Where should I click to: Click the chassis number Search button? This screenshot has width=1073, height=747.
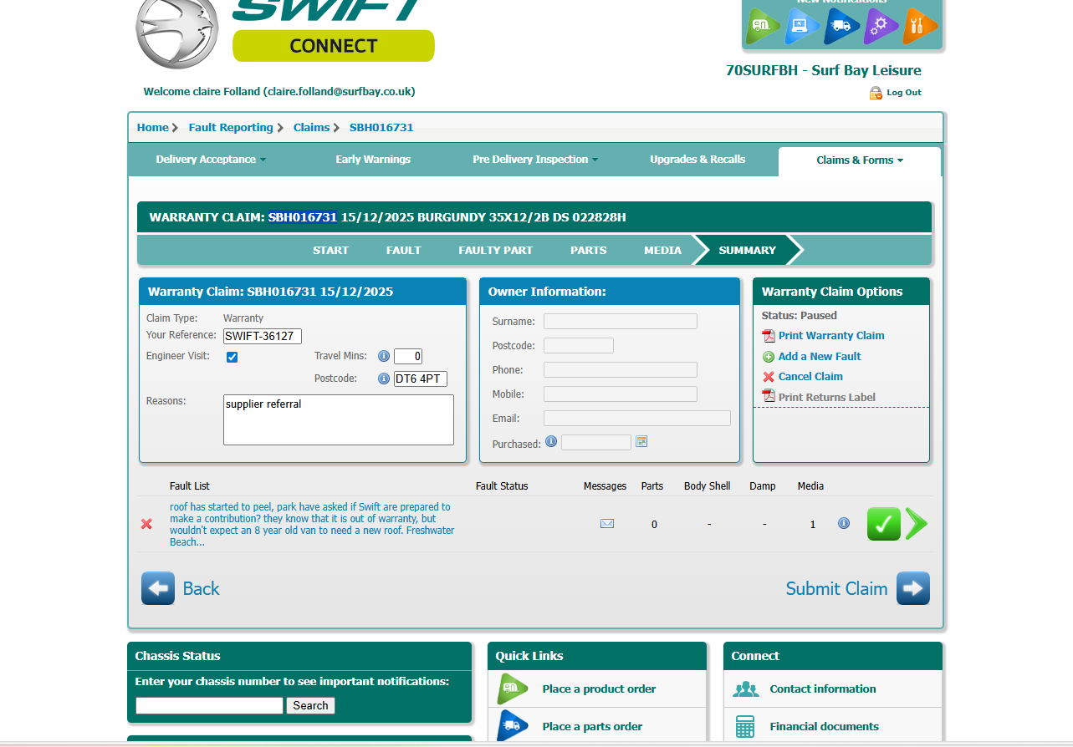pyautogui.click(x=310, y=706)
